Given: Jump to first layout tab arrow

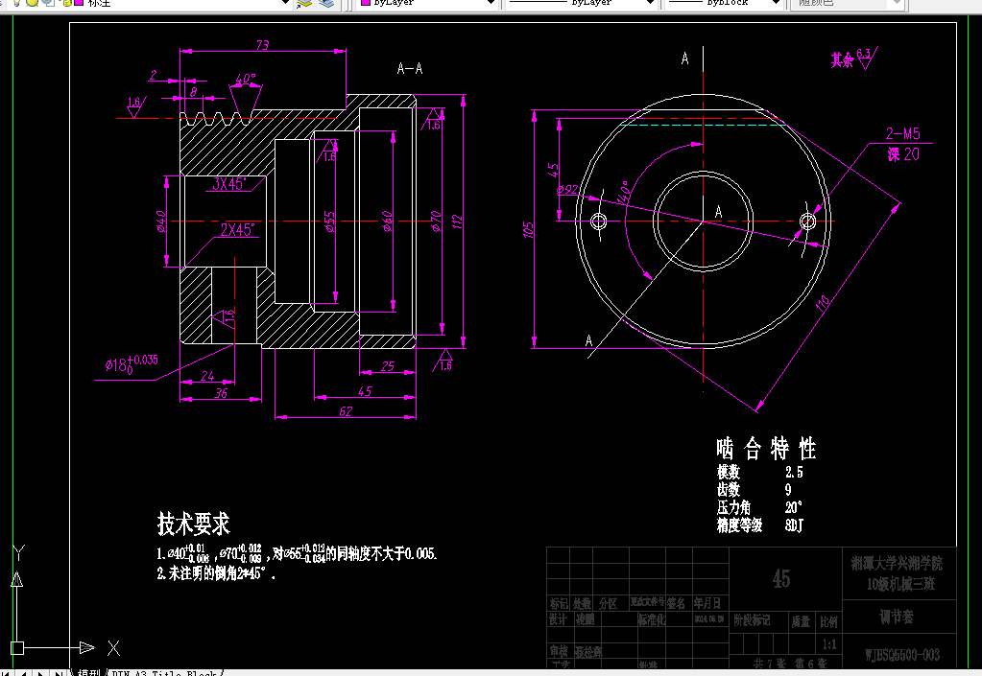Looking at the screenshot, I should click(x=7, y=673).
